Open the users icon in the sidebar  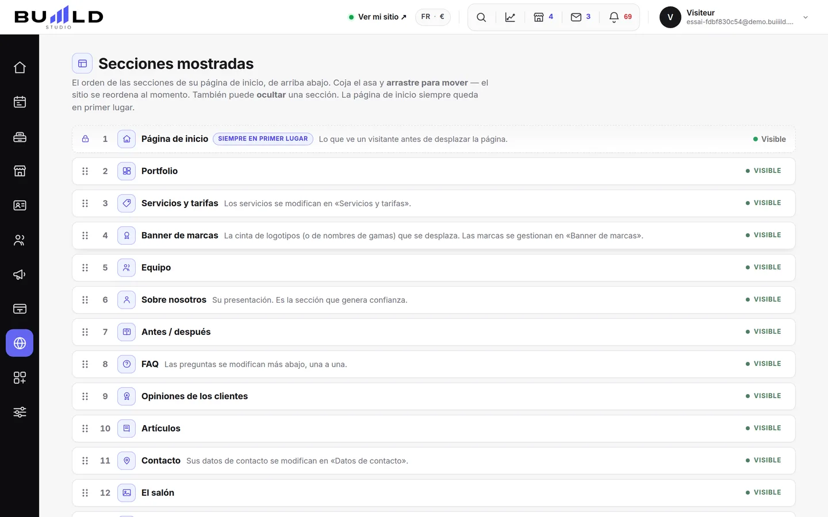pyautogui.click(x=20, y=240)
